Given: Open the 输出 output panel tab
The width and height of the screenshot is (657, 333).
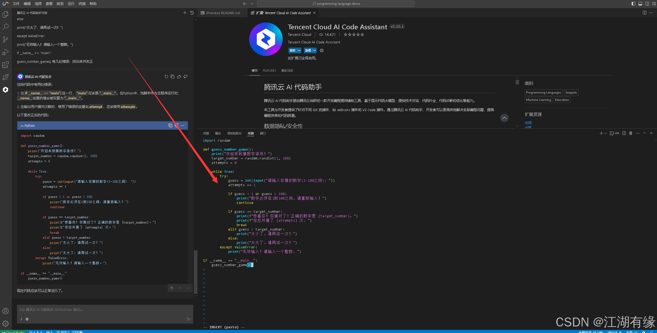Looking at the screenshot, I should [218, 133].
